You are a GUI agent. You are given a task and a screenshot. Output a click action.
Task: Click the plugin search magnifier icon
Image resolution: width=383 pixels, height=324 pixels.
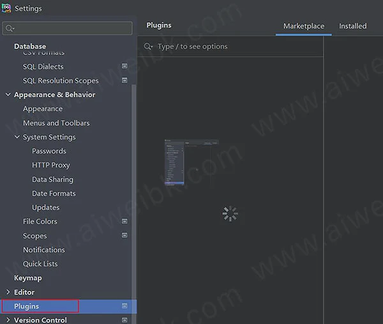click(148, 47)
